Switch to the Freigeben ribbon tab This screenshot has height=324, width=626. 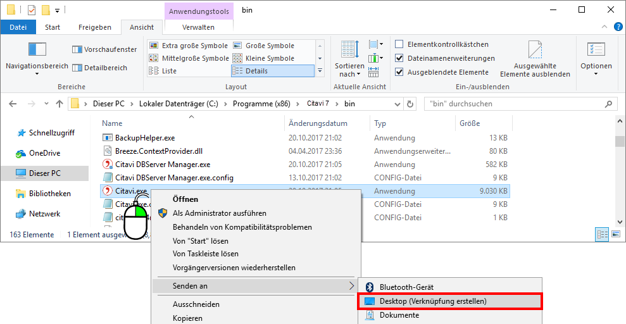coord(95,27)
